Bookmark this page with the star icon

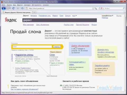click(x=93, y=8)
